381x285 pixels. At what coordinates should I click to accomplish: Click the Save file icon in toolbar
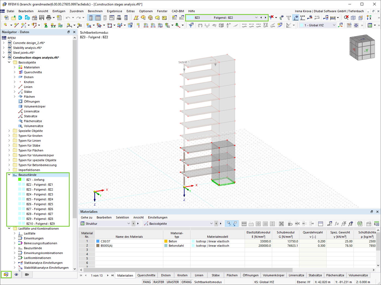click(42, 18)
